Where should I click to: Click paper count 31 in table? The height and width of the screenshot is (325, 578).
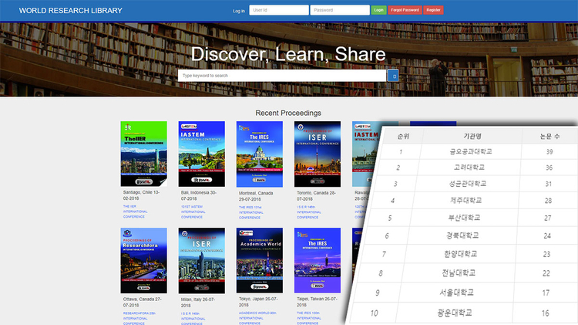(x=549, y=184)
